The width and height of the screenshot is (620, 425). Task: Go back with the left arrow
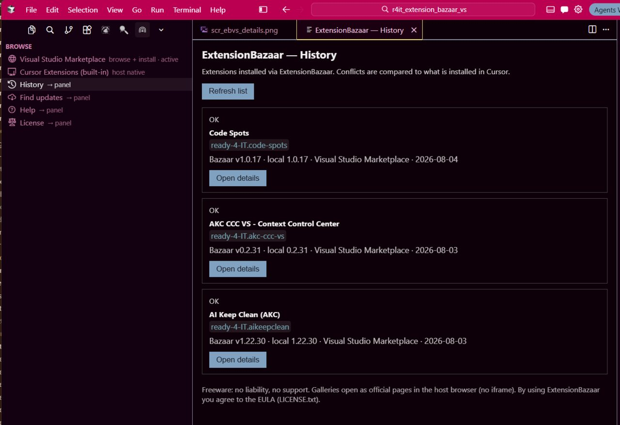[x=286, y=9]
